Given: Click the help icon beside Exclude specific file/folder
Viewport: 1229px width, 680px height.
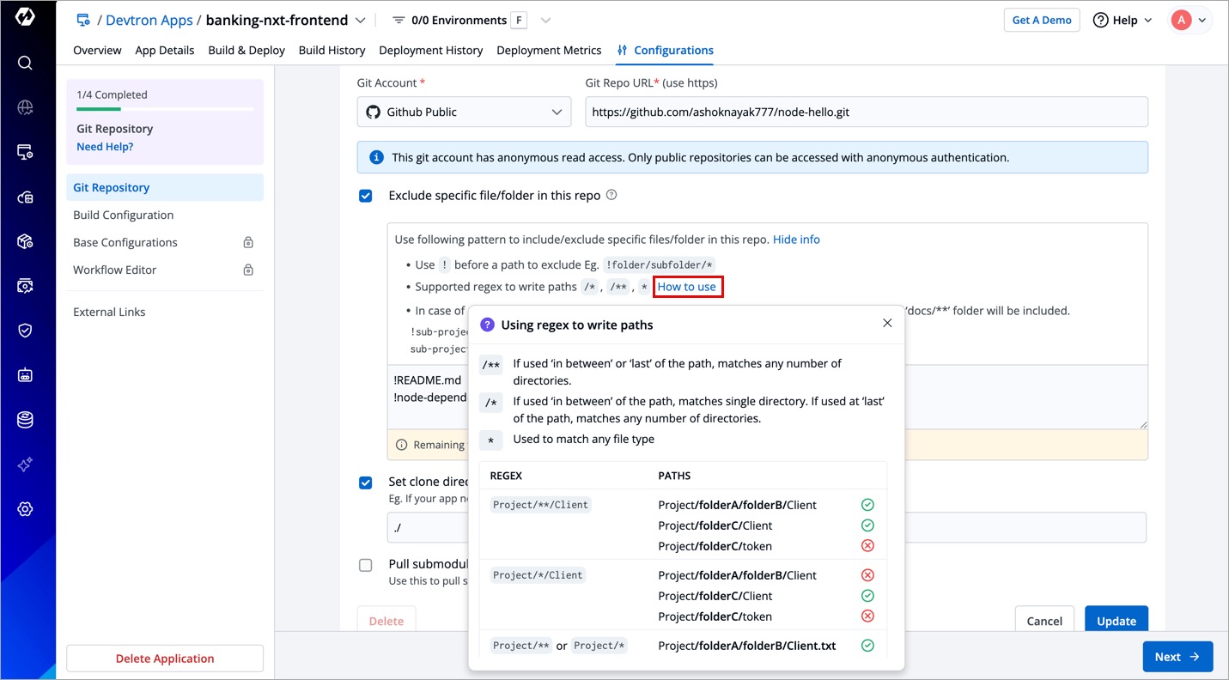Looking at the screenshot, I should (x=611, y=195).
